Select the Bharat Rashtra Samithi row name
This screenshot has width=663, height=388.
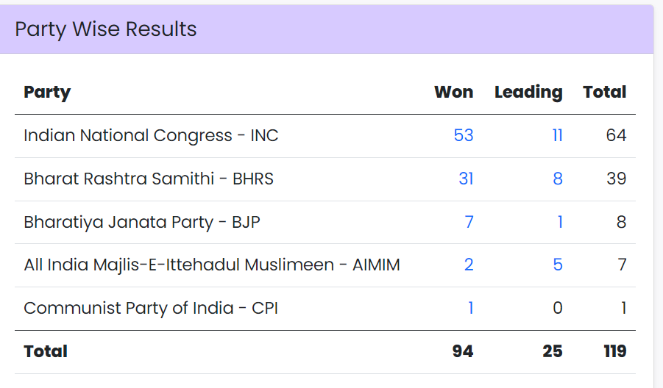coord(149,179)
